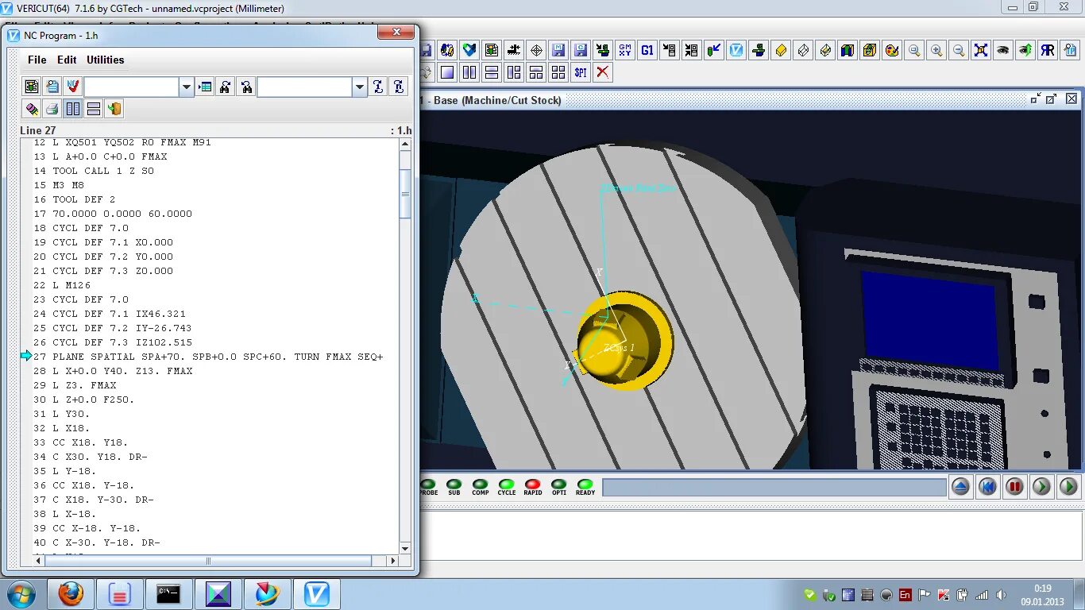Screen dimensions: 1085x610
Task: Click the blue V VERICUT toolbar icon
Action: [736, 50]
